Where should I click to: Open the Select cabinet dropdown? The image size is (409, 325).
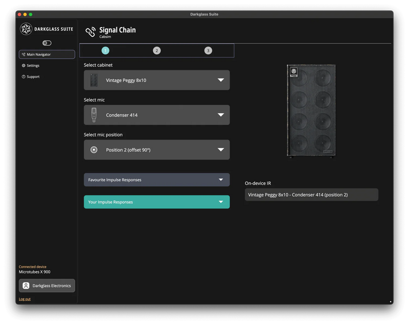point(156,80)
